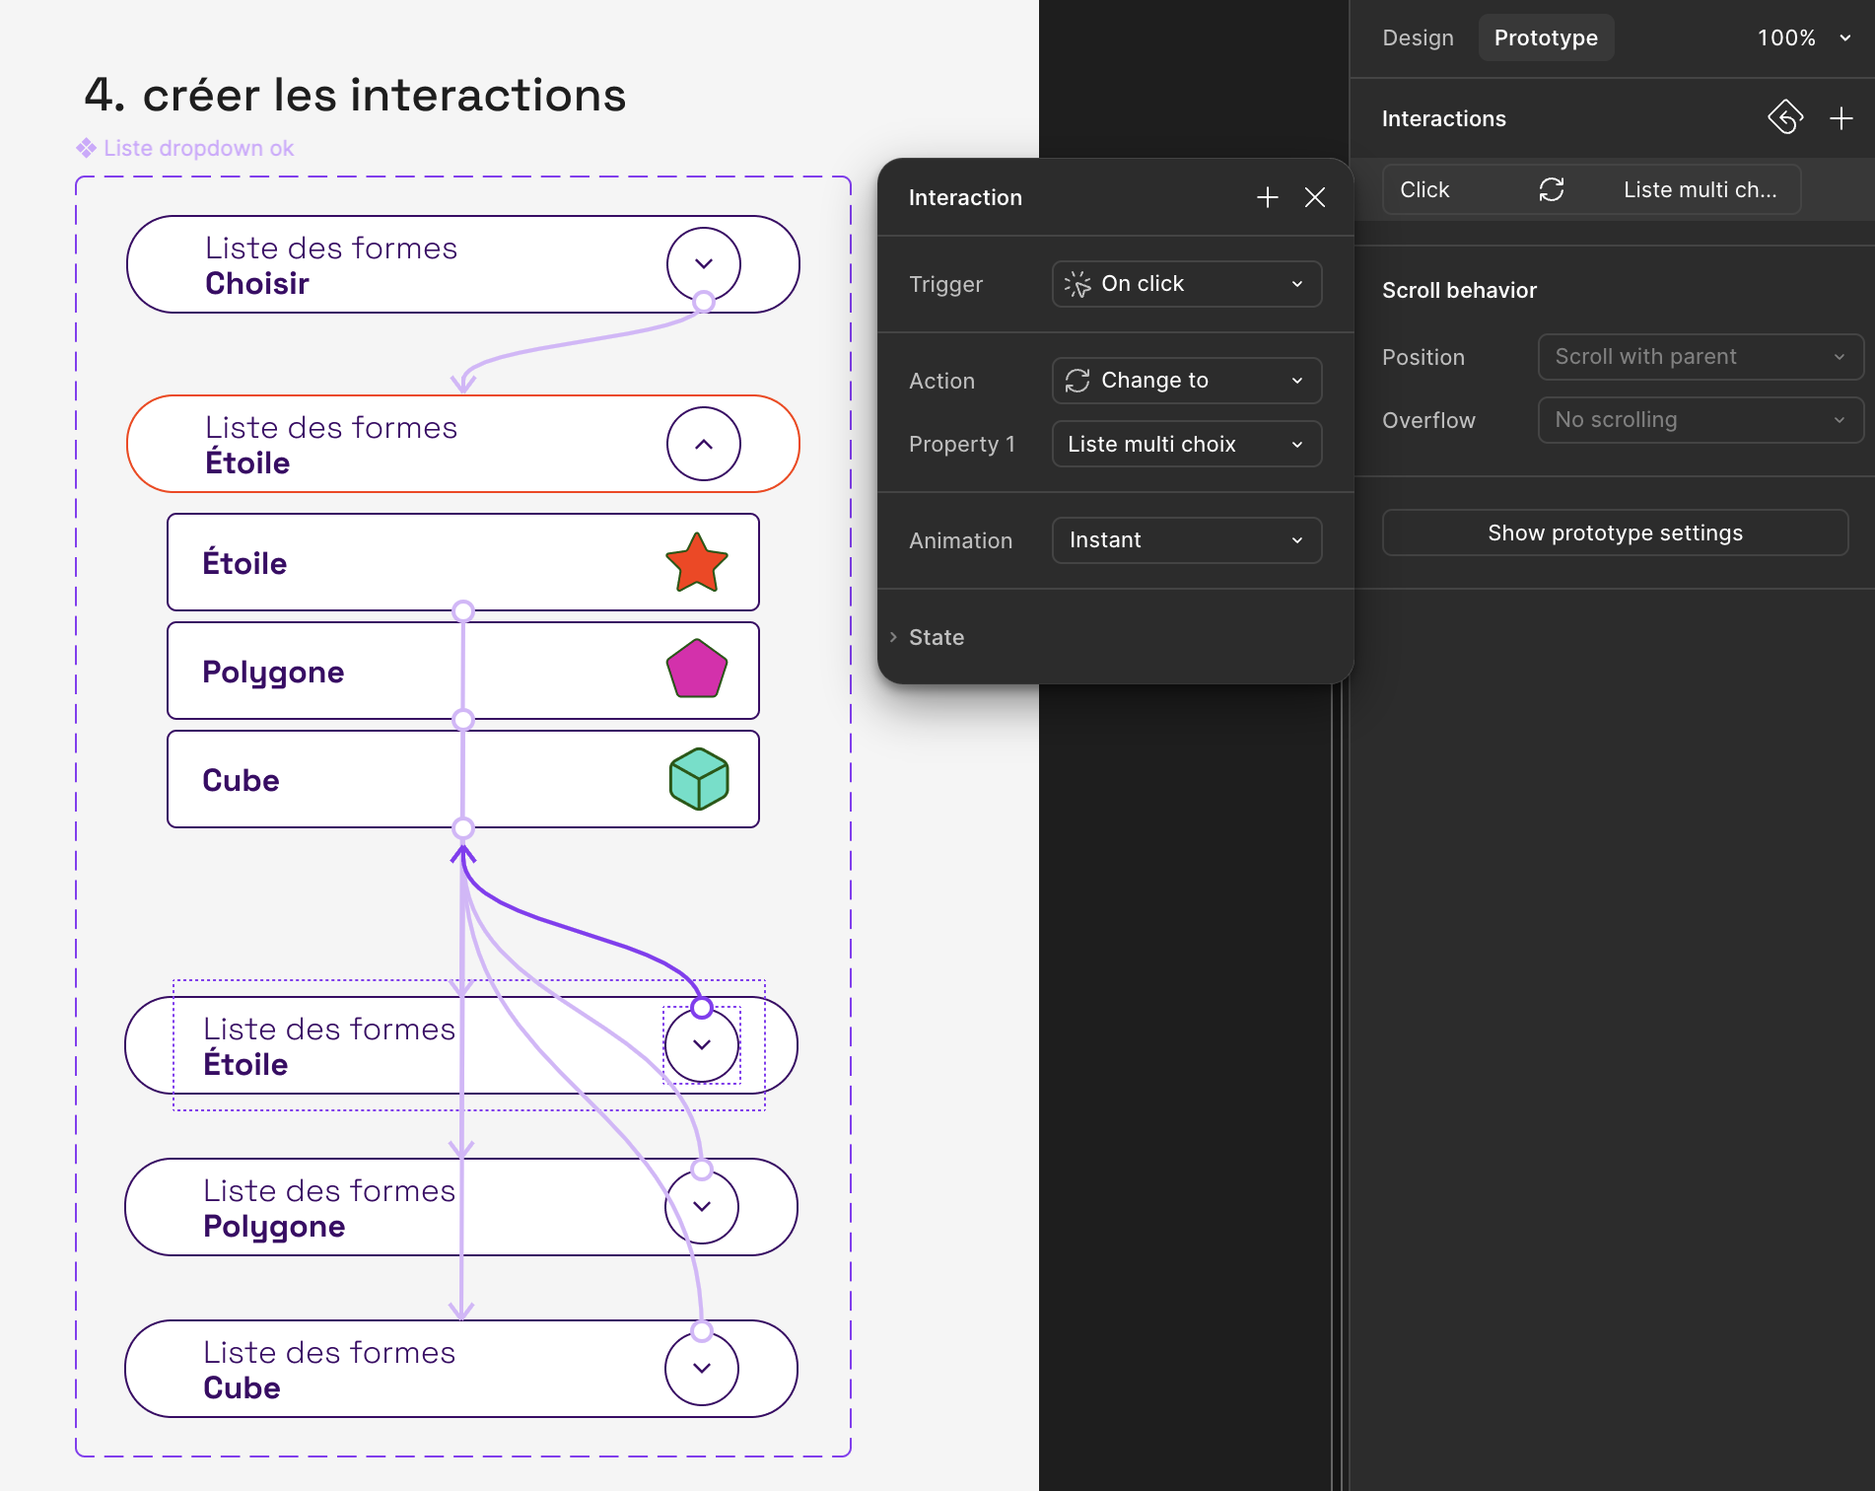1875x1491 pixels.
Task: Click the red star icon in Étoile row
Action: [696, 563]
